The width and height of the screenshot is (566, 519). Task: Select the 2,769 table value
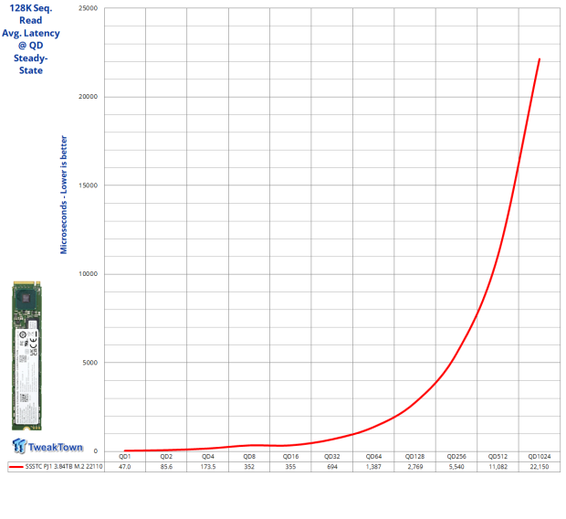(415, 467)
